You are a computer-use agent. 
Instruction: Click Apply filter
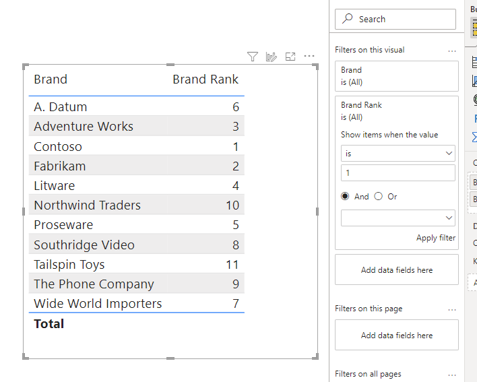click(435, 238)
